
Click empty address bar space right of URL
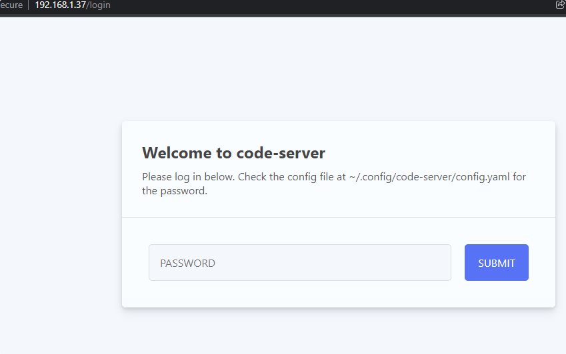tap(333, 5)
